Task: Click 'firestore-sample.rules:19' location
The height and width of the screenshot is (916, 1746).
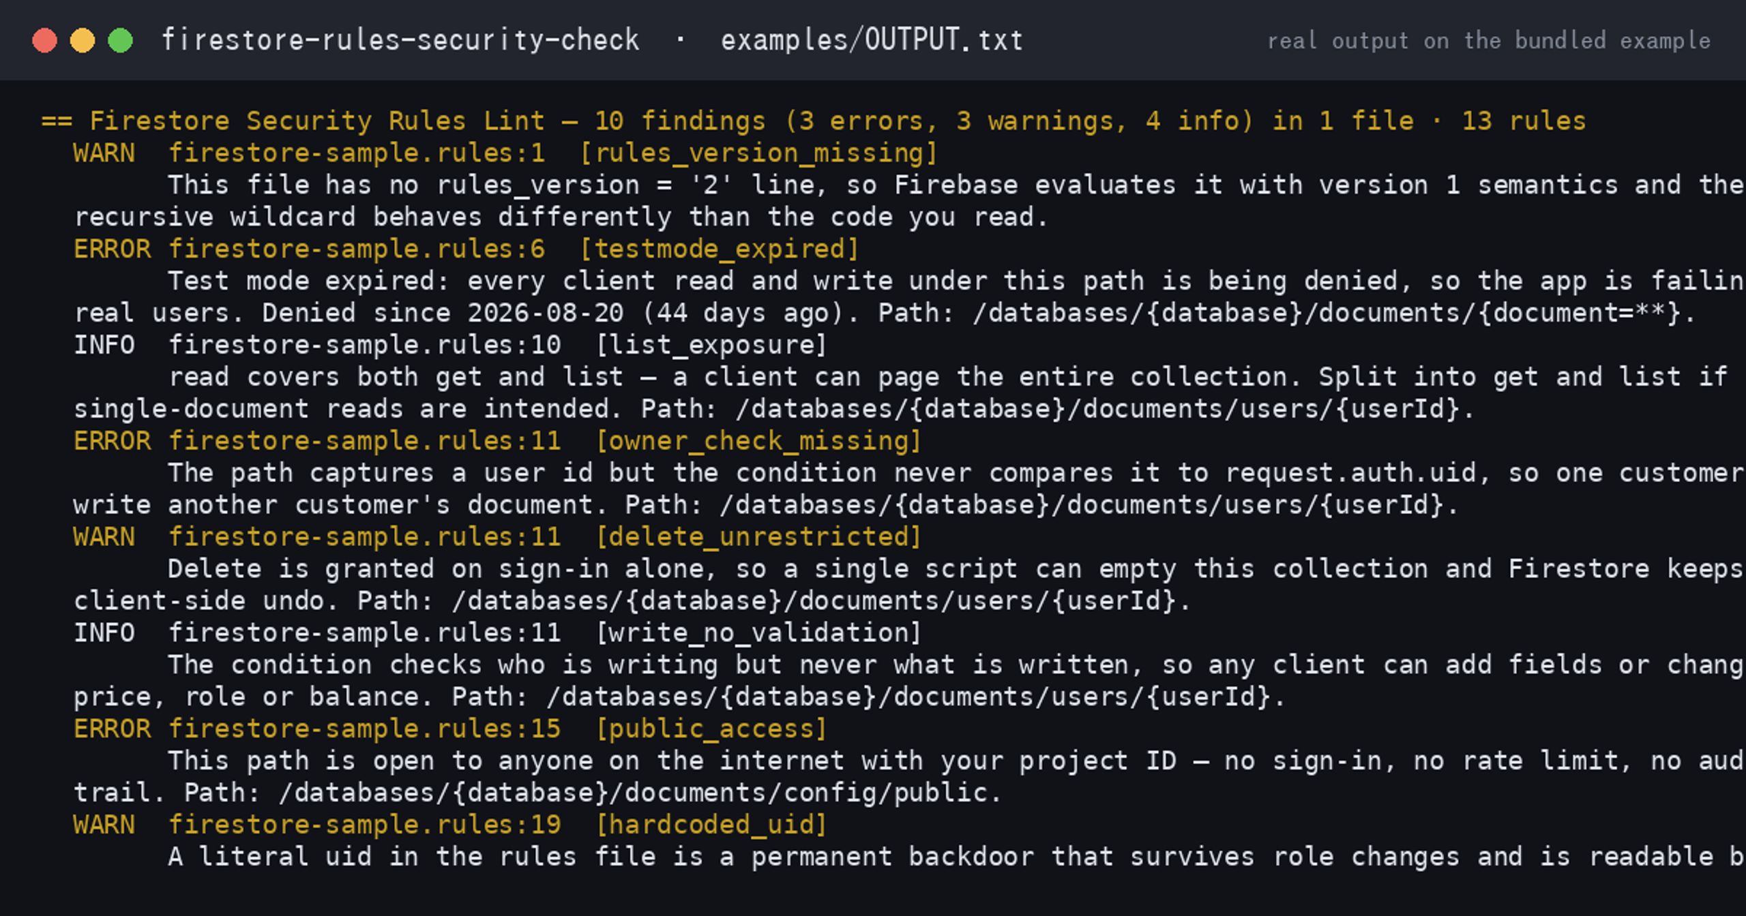Action: point(365,826)
